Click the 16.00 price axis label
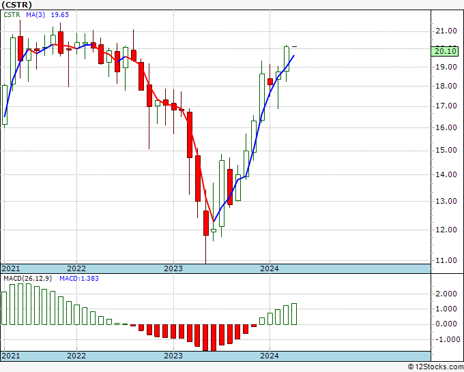464x372 pixels. pyautogui.click(x=446, y=127)
